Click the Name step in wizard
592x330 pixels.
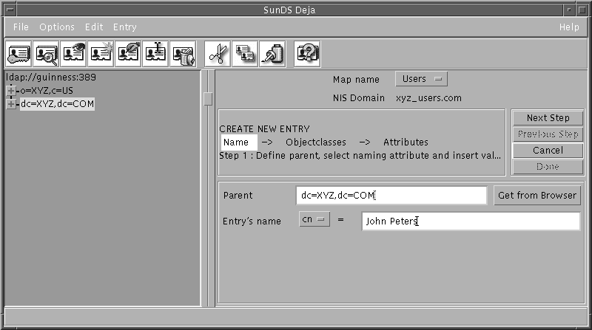click(x=238, y=142)
